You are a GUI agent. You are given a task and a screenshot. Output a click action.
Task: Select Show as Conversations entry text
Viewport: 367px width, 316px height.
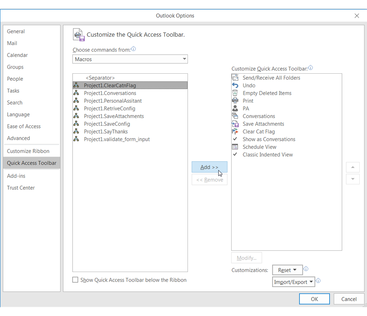point(269,139)
